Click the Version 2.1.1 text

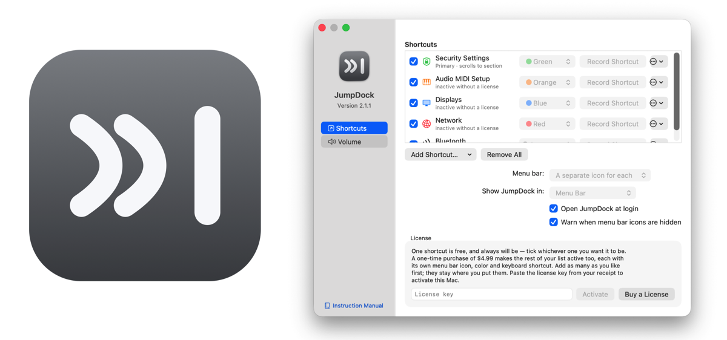click(354, 105)
